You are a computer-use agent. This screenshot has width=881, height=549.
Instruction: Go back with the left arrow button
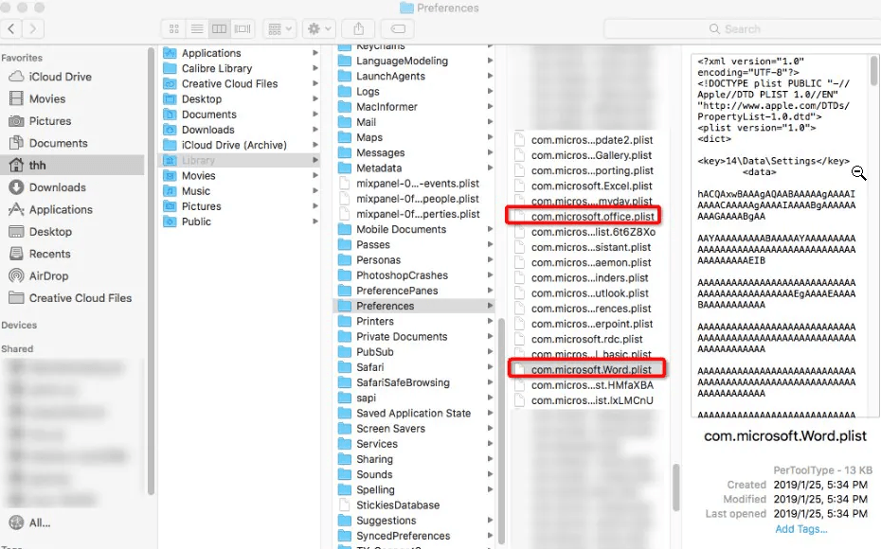(x=11, y=28)
